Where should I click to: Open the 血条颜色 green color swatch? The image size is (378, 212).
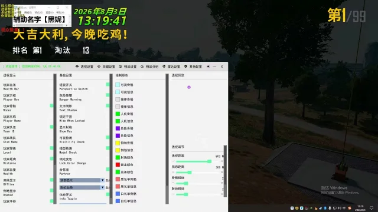click(118, 172)
